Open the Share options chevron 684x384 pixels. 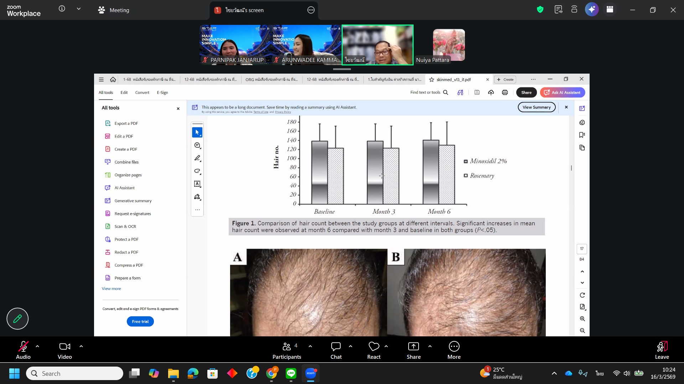[430, 346]
